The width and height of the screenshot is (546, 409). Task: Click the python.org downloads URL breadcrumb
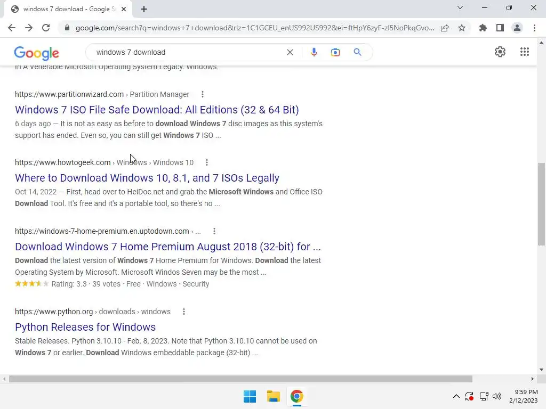pyautogui.click(x=93, y=312)
